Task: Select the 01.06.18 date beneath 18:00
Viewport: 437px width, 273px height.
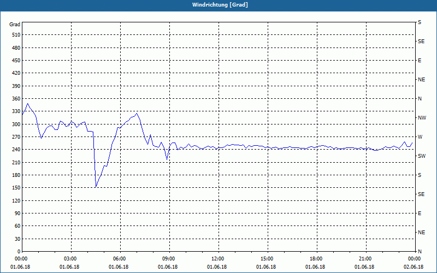Action: point(315,267)
